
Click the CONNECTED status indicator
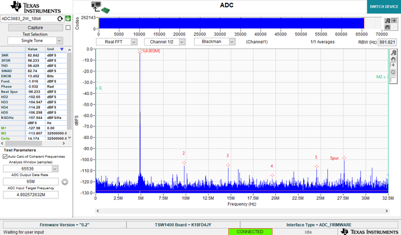point(250,232)
